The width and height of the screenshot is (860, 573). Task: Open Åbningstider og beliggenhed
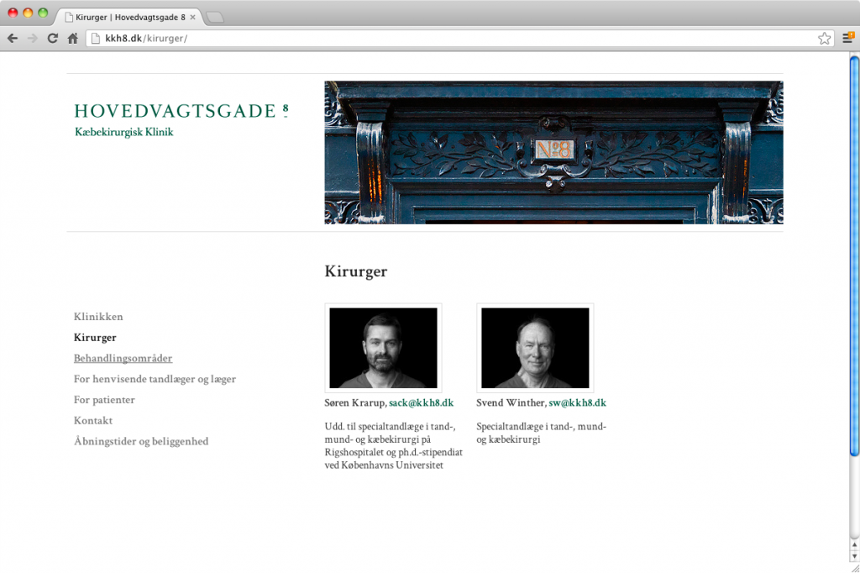[x=141, y=441]
